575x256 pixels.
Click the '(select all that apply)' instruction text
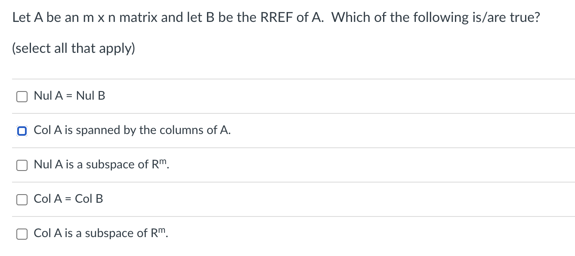tap(74, 48)
